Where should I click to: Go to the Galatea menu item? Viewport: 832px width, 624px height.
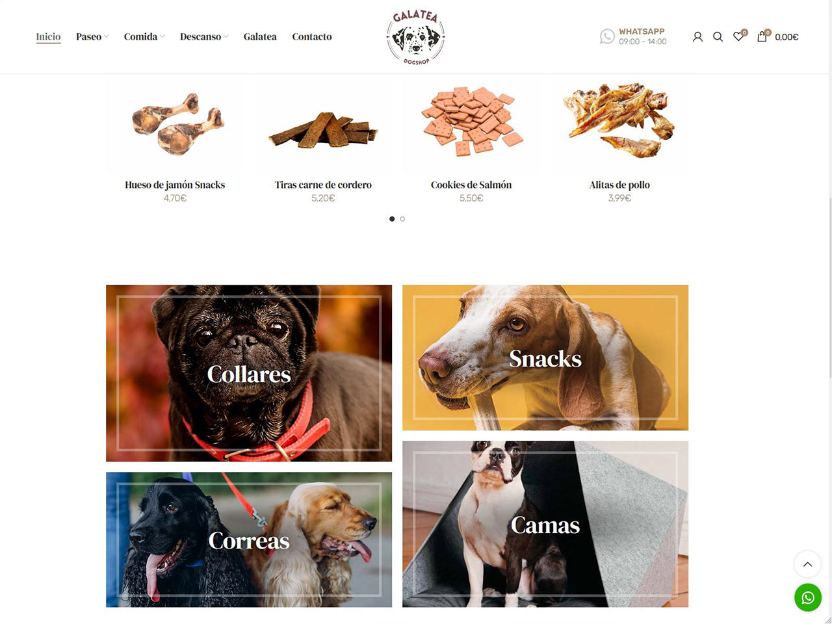tap(260, 37)
